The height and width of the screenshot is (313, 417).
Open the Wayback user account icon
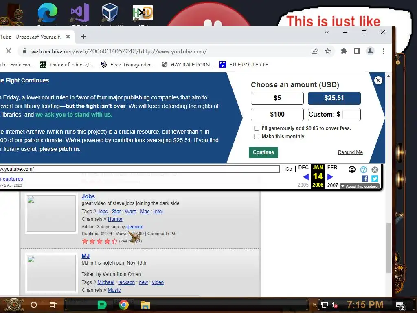coord(352,170)
